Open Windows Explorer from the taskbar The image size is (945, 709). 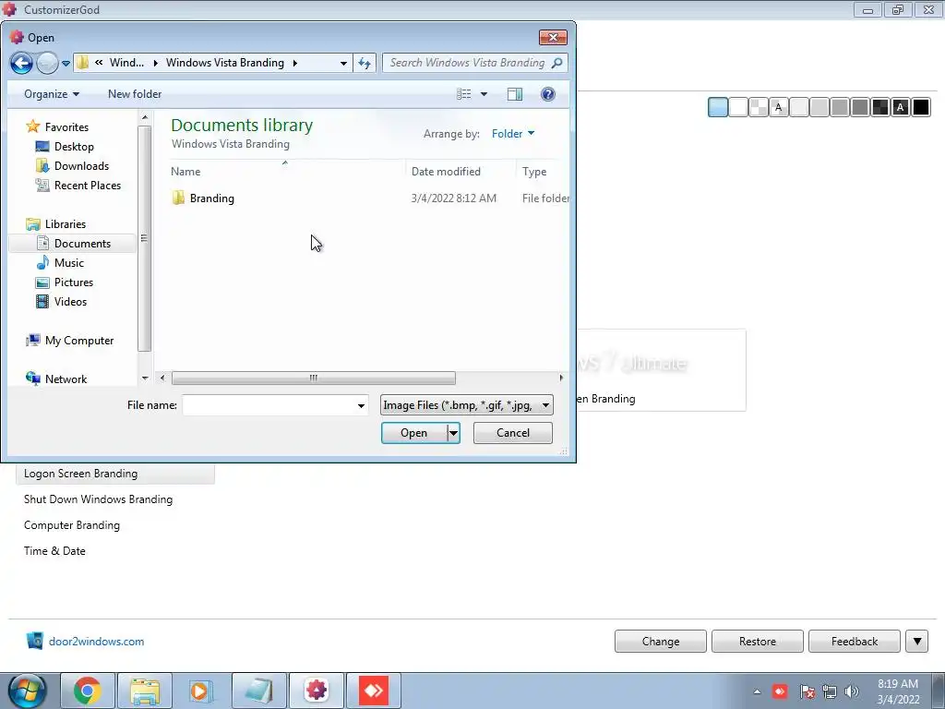145,691
